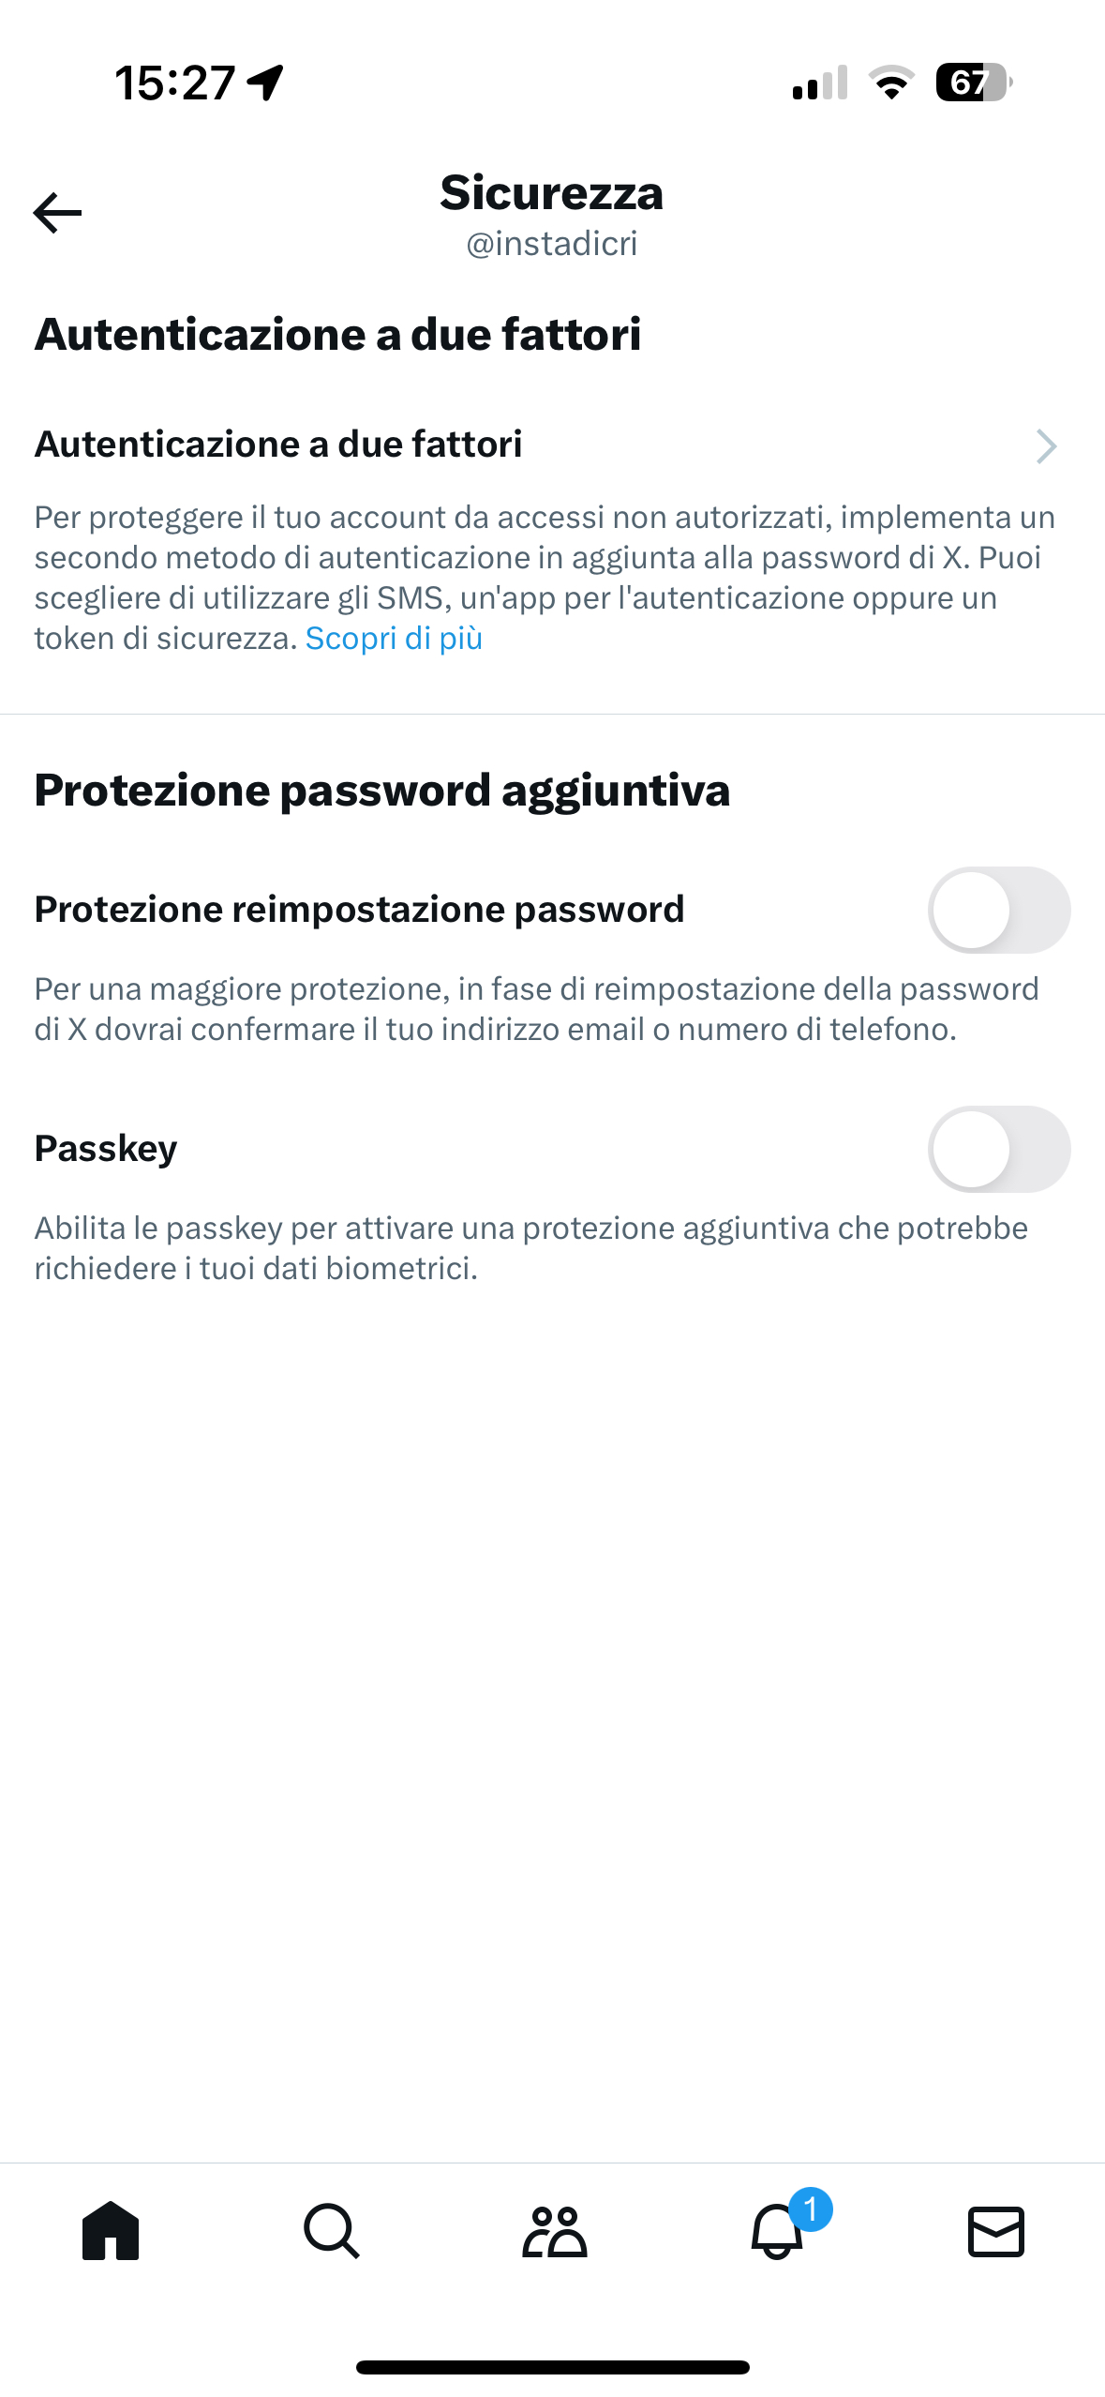This screenshot has width=1105, height=2397.
Task: Open the Communities people icon tab
Action: point(554,2231)
